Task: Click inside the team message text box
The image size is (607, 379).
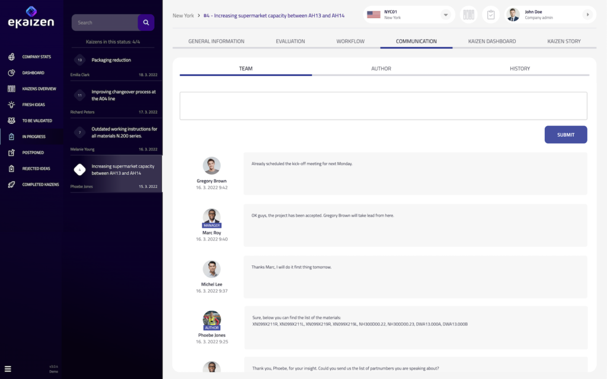Action: [x=383, y=106]
